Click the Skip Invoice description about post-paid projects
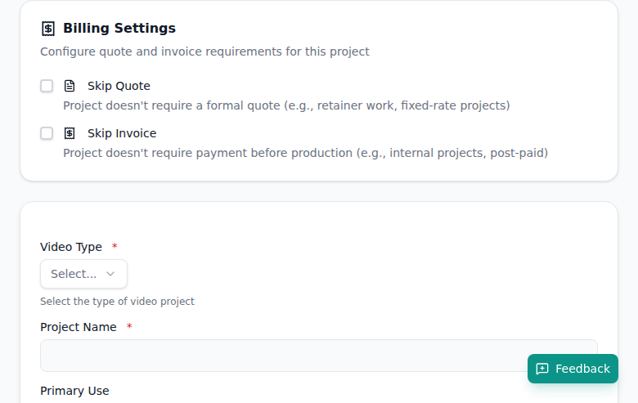The height and width of the screenshot is (403, 638). [x=305, y=153]
